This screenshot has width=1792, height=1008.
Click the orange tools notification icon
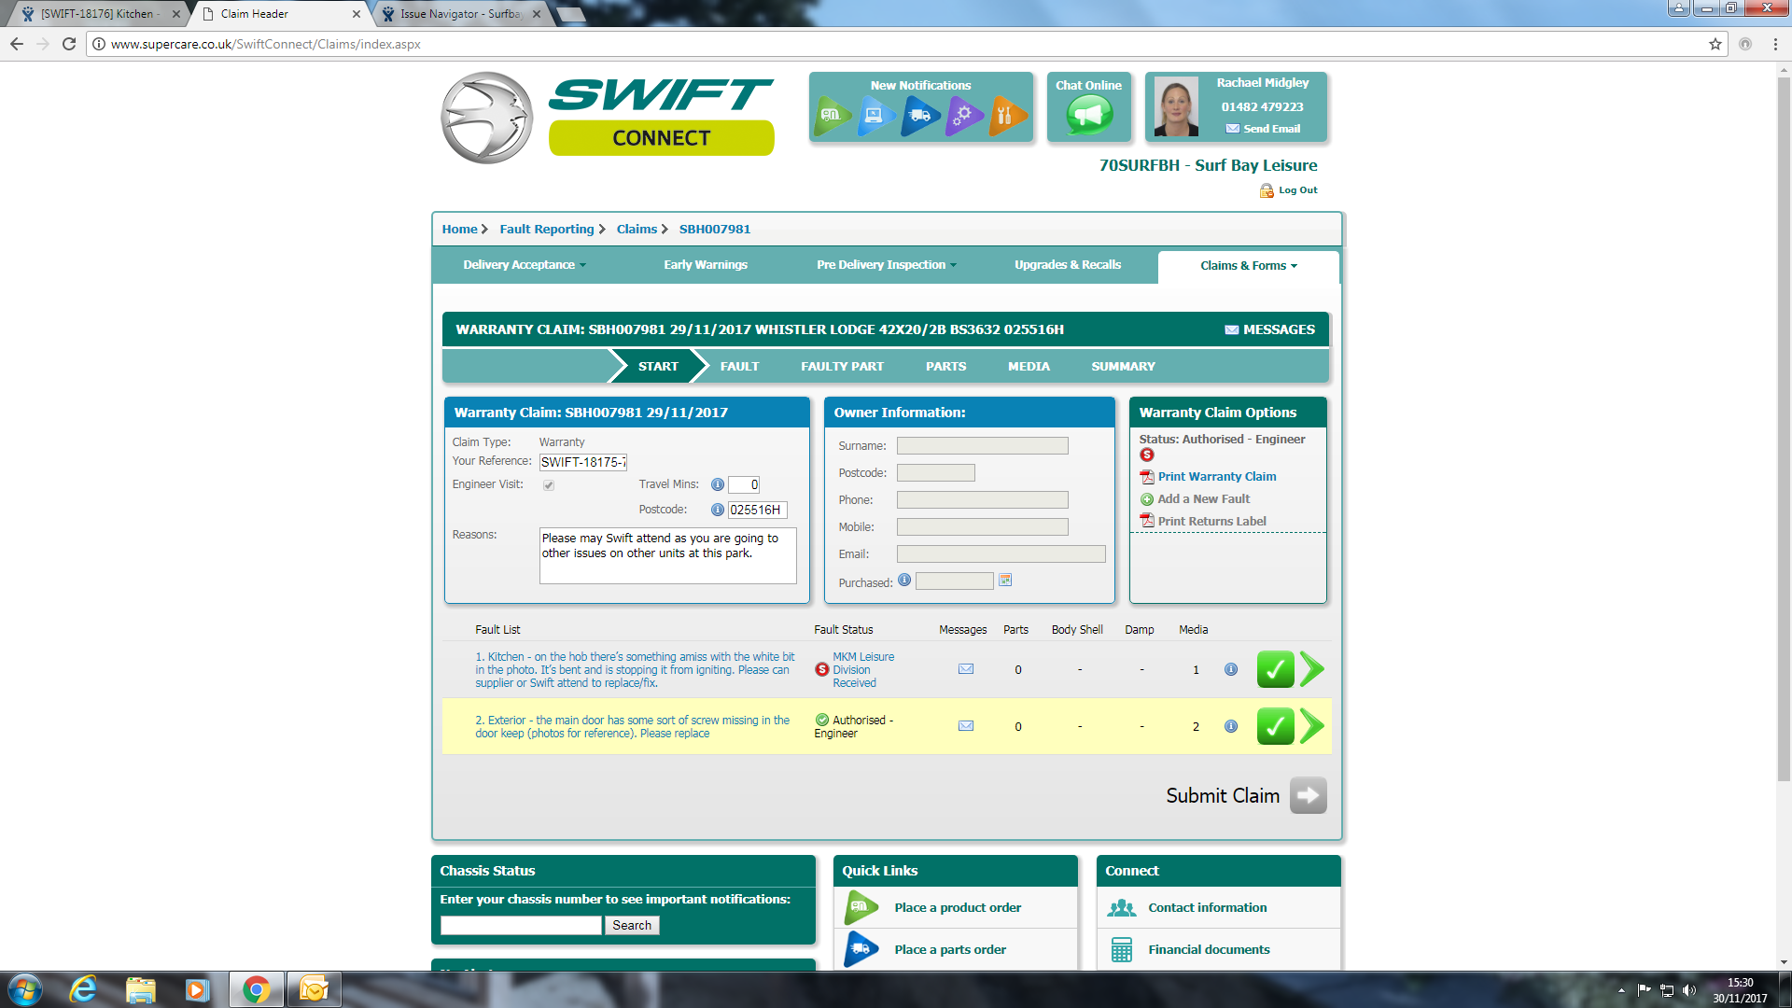[x=1007, y=116]
